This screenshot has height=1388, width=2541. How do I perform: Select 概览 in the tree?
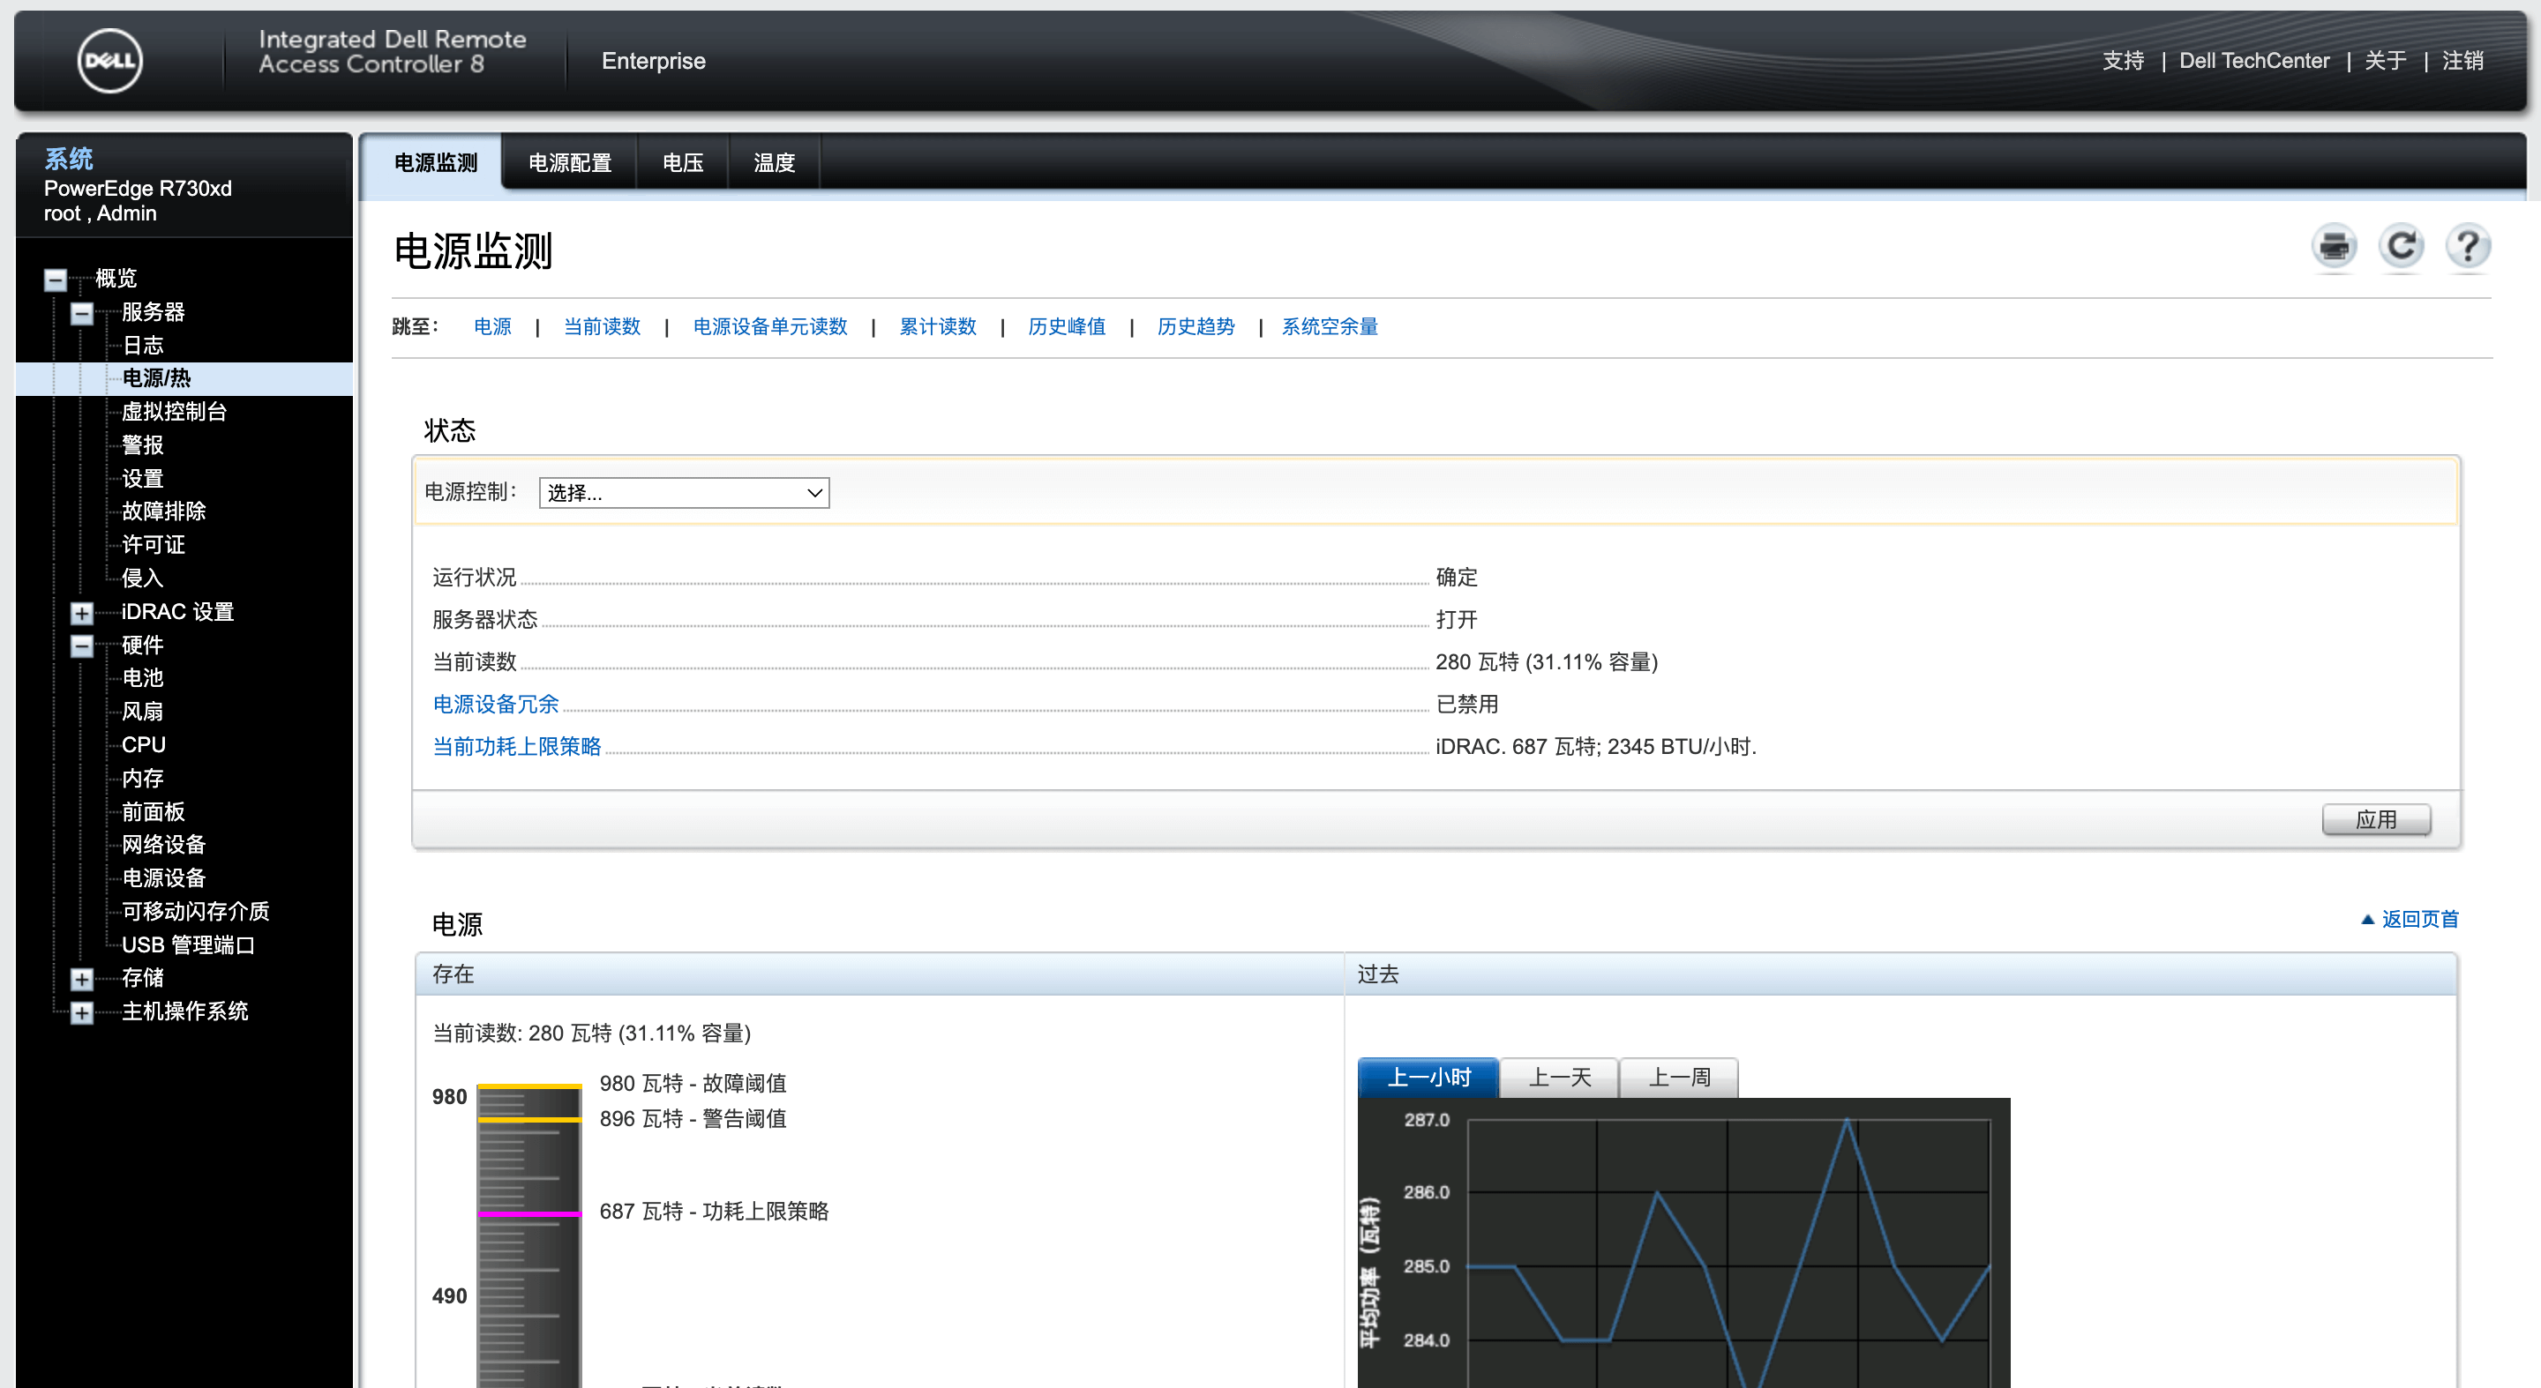[116, 279]
